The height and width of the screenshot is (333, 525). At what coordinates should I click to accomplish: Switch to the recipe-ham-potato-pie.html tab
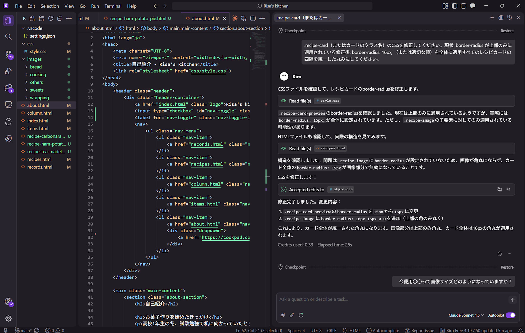coord(138,18)
